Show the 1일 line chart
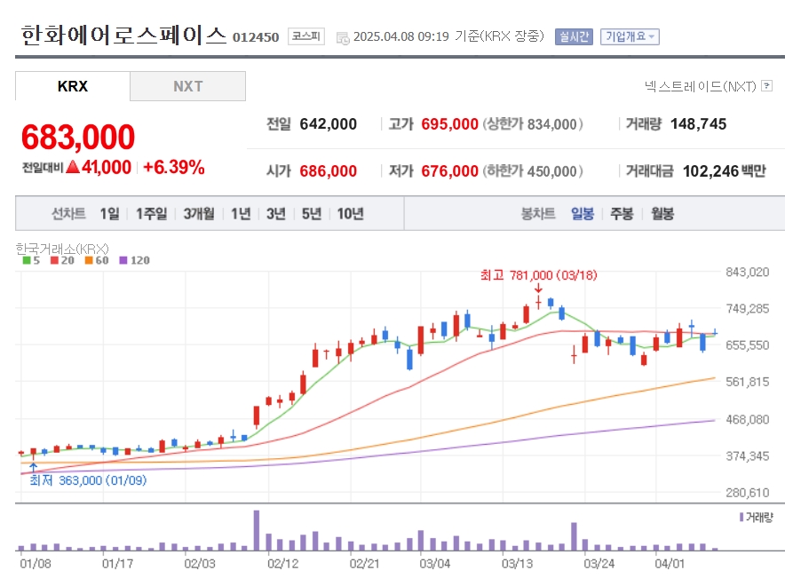The image size is (785, 586). [x=109, y=214]
